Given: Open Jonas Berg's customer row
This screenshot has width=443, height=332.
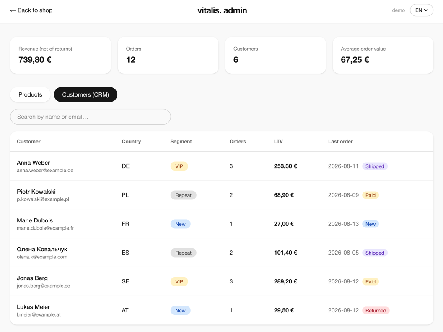Looking at the screenshot, I should [x=221, y=281].
